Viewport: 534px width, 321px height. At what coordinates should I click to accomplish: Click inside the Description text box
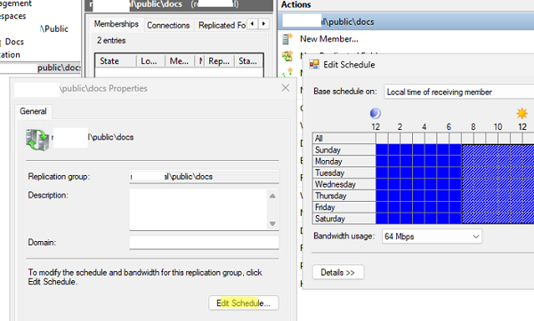199,209
